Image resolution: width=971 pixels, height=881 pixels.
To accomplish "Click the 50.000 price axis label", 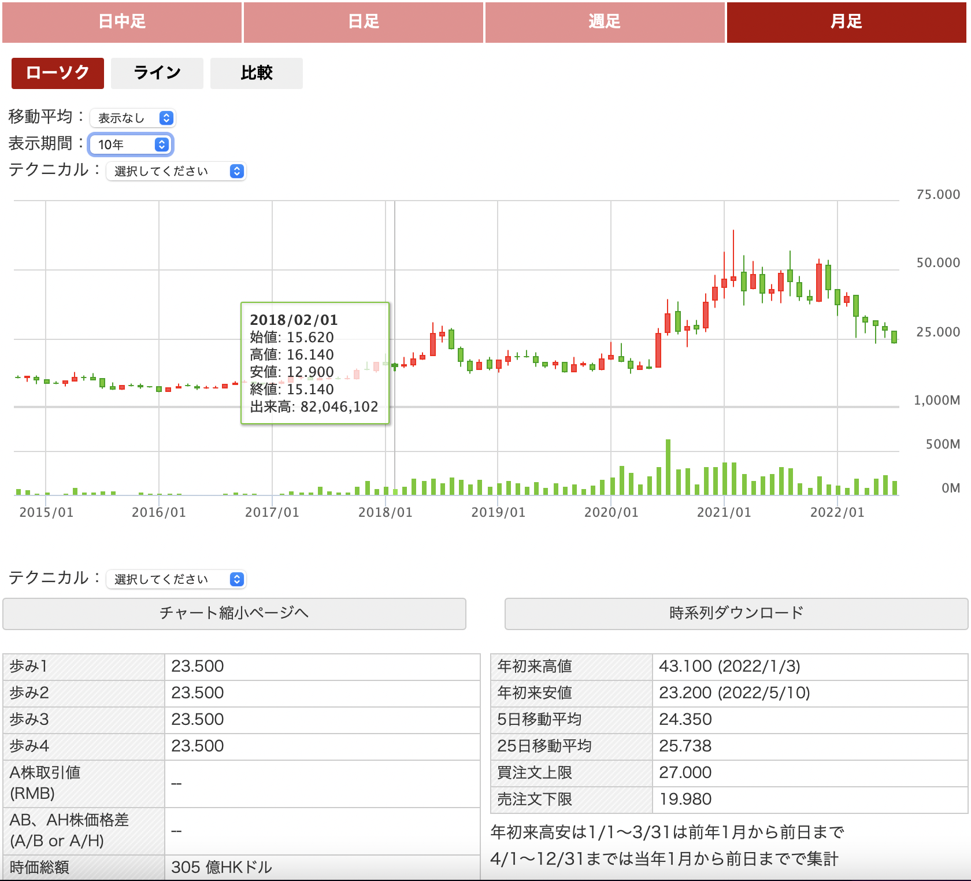I will 938,263.
